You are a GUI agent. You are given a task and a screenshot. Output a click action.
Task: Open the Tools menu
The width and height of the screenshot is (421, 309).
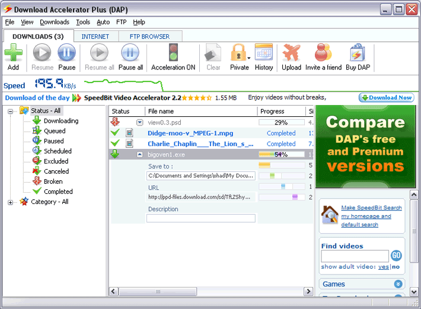click(83, 22)
